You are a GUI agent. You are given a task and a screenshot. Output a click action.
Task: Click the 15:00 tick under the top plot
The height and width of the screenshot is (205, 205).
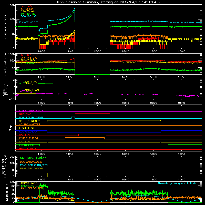[x=97, y=52]
